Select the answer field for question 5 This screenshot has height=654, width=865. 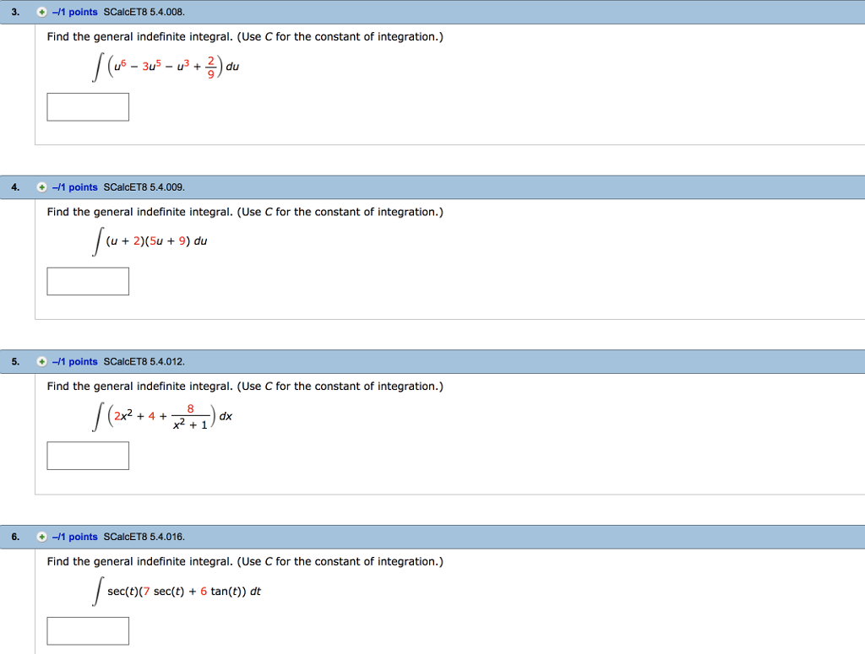coord(88,456)
